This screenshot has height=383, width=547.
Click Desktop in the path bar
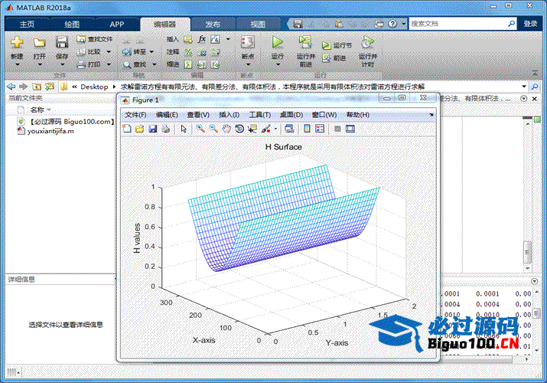tap(94, 87)
